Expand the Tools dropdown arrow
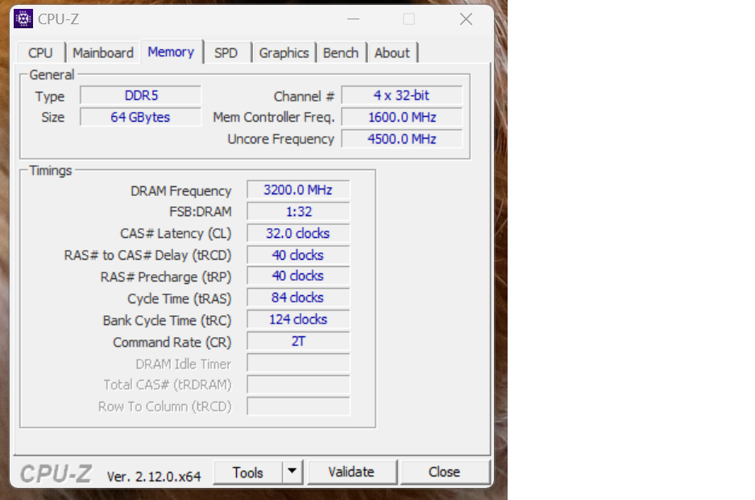 (292, 471)
